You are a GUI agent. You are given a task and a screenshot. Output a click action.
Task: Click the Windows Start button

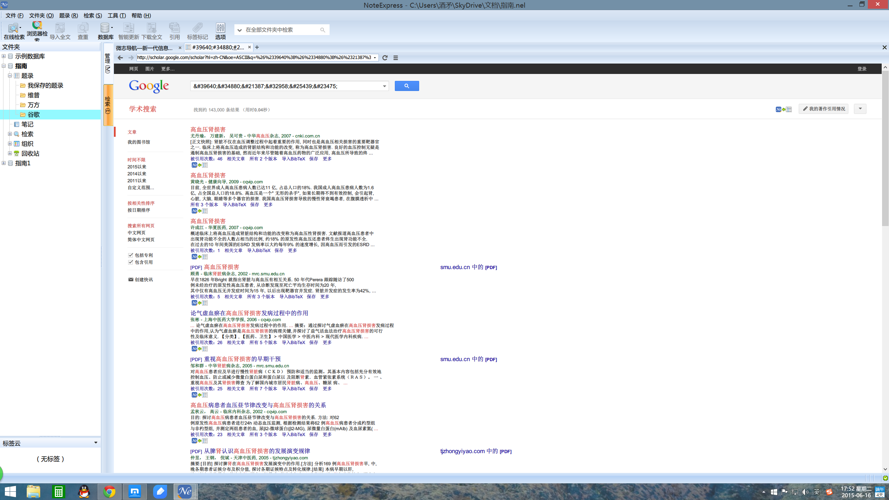[10, 492]
